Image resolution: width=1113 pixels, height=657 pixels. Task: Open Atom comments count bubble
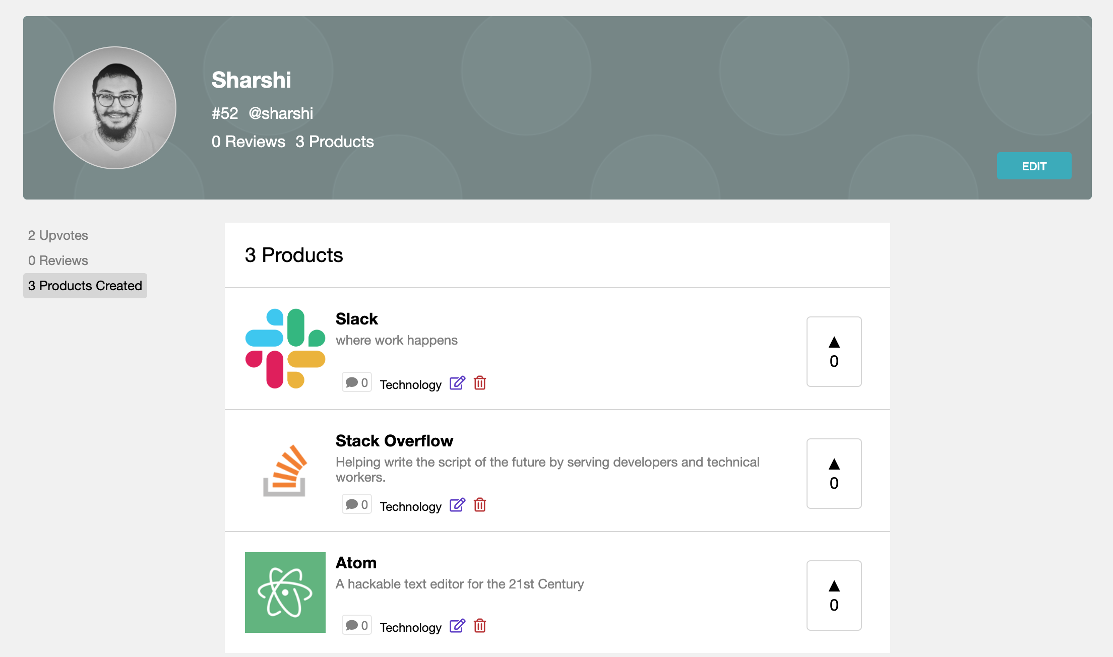[357, 625]
